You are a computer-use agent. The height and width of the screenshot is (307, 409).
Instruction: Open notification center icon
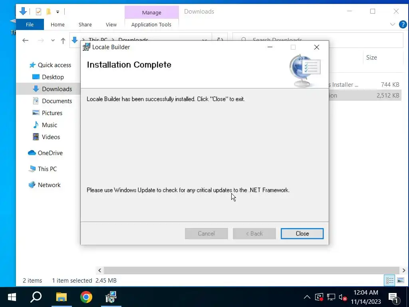click(x=393, y=297)
